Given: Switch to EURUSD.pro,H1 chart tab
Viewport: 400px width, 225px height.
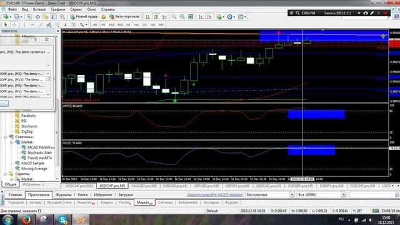Looking at the screenshot, I should [175, 186].
